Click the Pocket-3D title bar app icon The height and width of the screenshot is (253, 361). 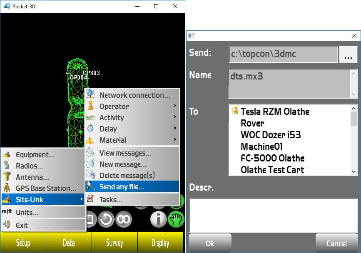coord(7,6)
